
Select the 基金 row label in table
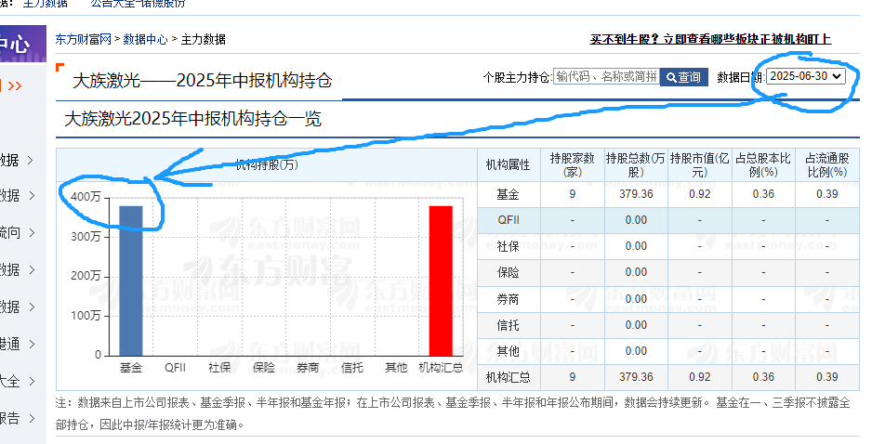coord(509,194)
